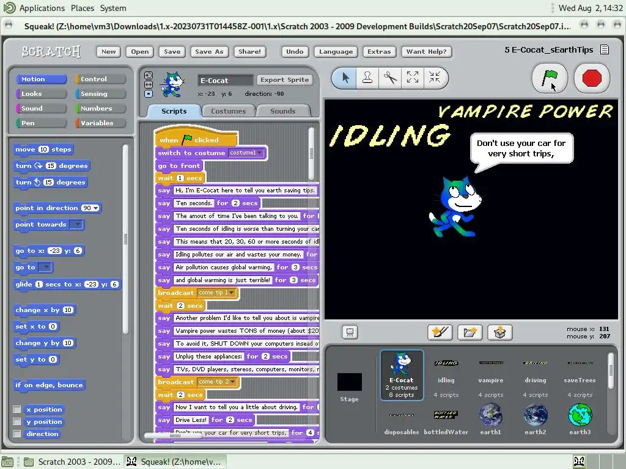Set rotation style to don't rotate
626x469 pixels.
point(148,93)
